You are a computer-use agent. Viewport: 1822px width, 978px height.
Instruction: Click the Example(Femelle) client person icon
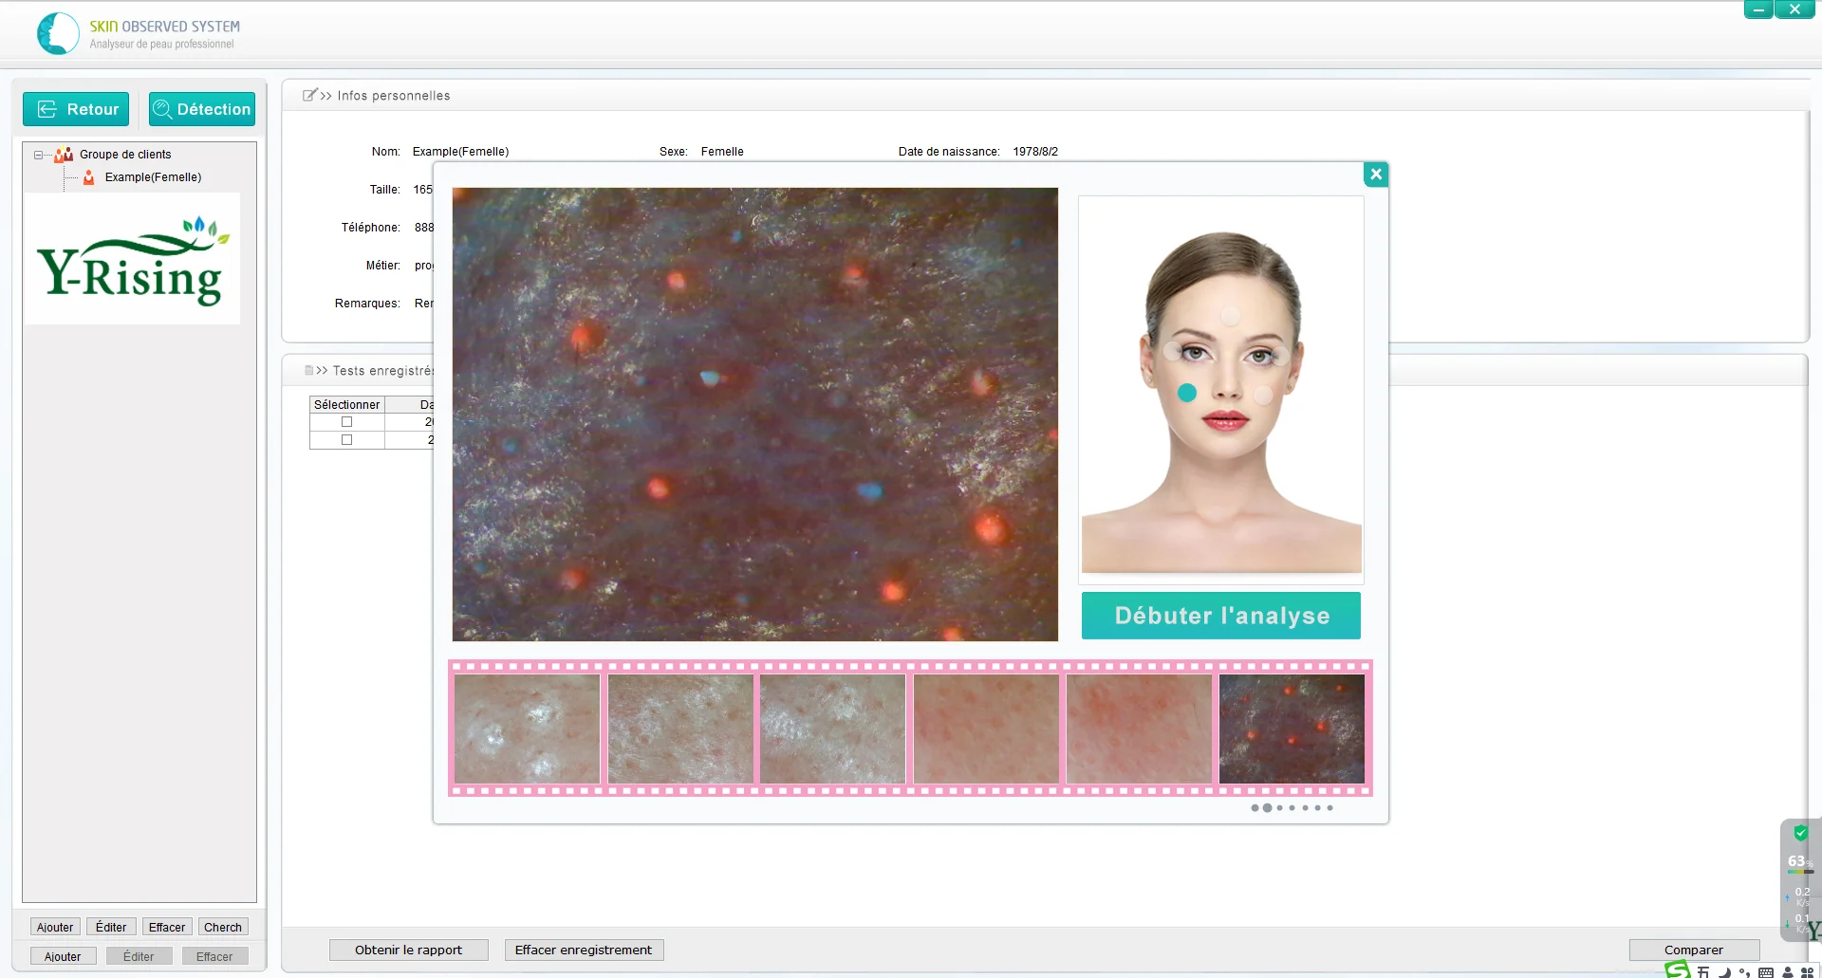(x=89, y=177)
